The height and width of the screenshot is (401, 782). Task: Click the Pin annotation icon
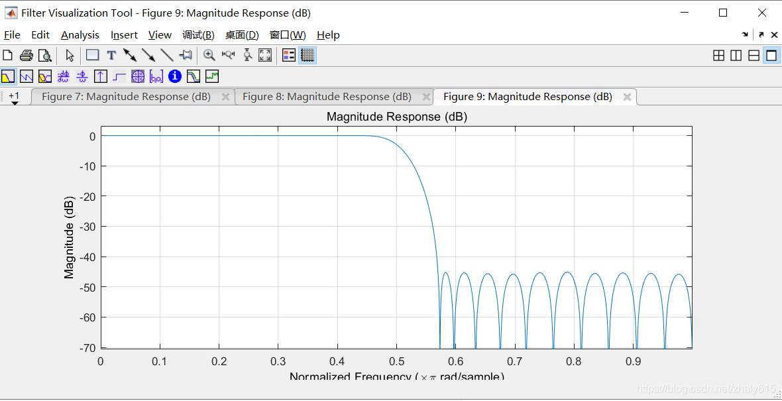186,55
